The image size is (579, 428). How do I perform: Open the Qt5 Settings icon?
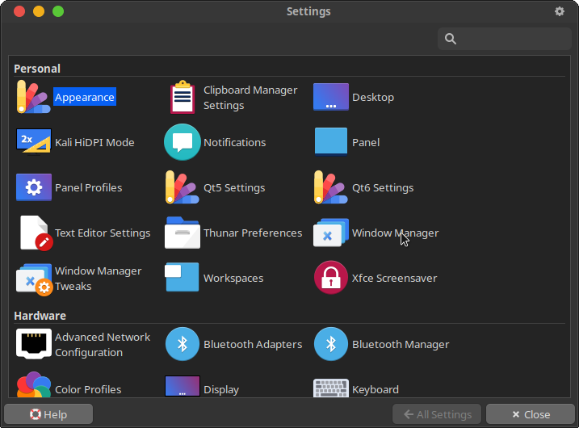(x=183, y=187)
